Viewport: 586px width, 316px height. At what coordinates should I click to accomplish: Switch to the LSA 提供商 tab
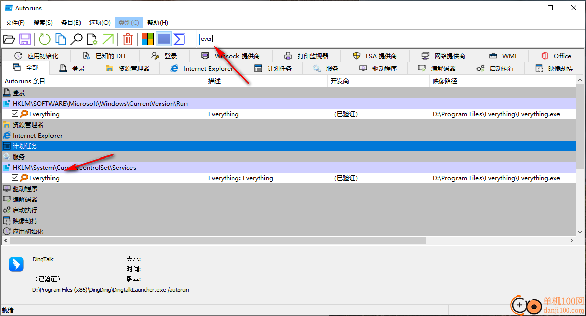(x=375, y=56)
